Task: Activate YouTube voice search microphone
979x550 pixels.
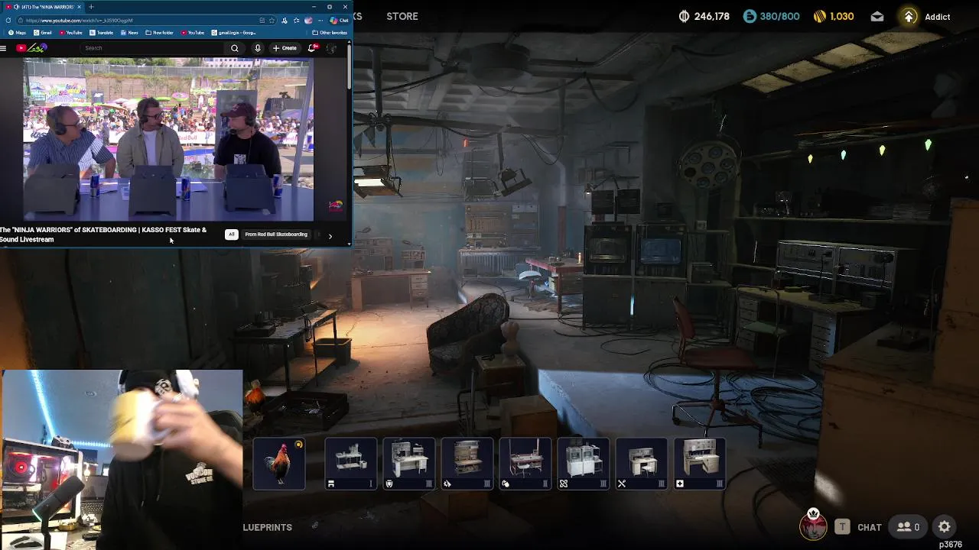Action: click(258, 48)
